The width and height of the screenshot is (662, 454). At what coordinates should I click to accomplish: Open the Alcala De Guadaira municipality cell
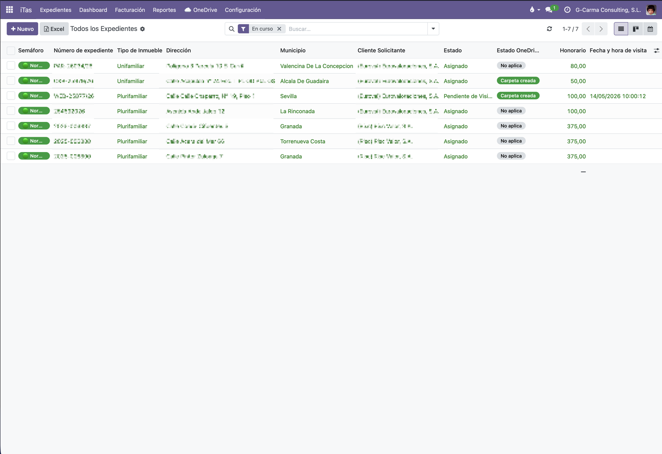coord(305,81)
